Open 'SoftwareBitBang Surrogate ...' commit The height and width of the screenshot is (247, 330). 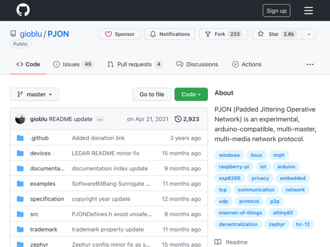111,184
